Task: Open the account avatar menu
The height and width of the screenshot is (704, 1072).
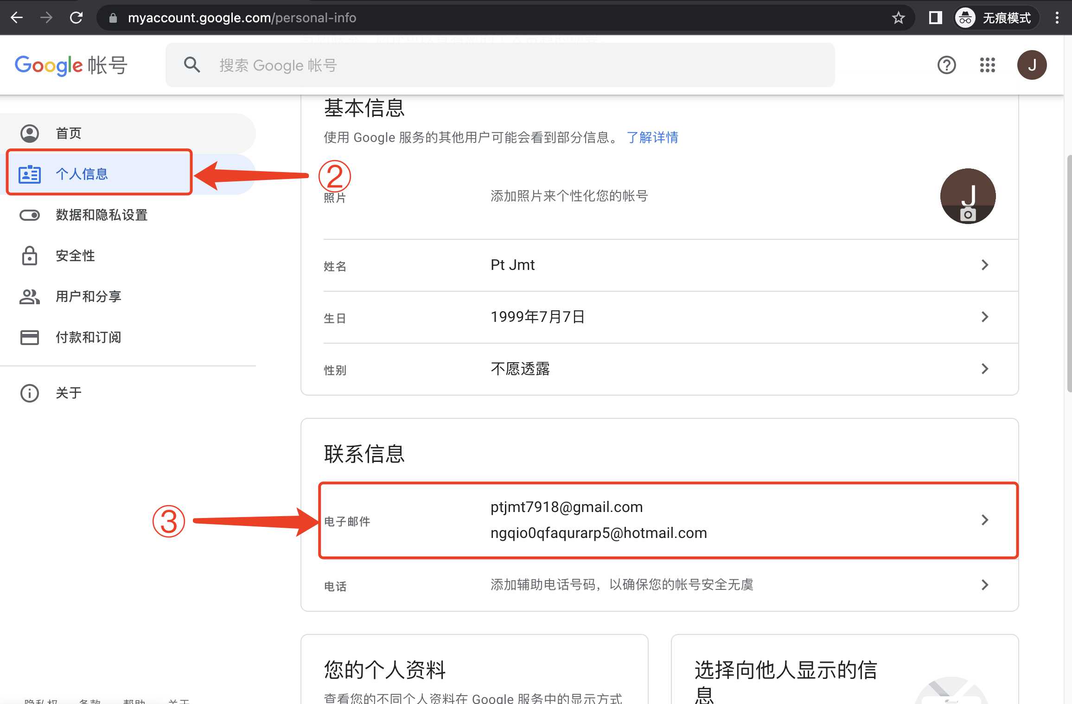Action: (x=1032, y=65)
